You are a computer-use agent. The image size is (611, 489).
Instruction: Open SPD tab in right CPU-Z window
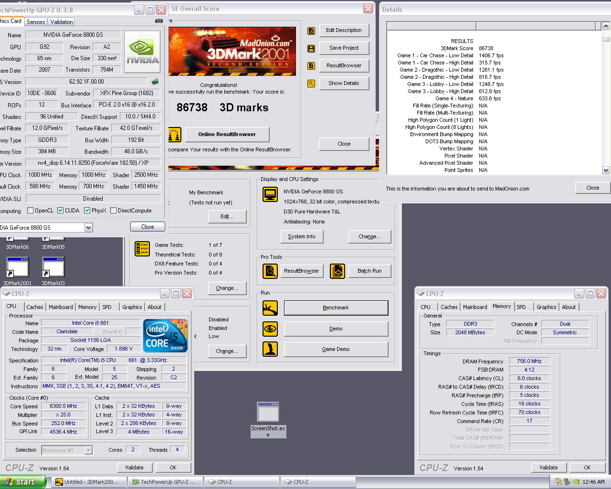(521, 307)
